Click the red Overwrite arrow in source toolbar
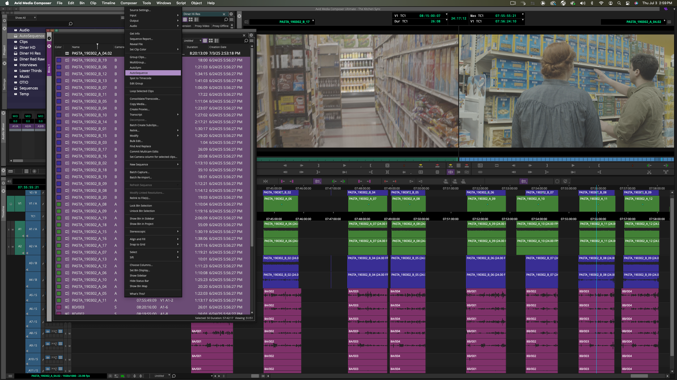This screenshot has width=677, height=380. pos(437,165)
